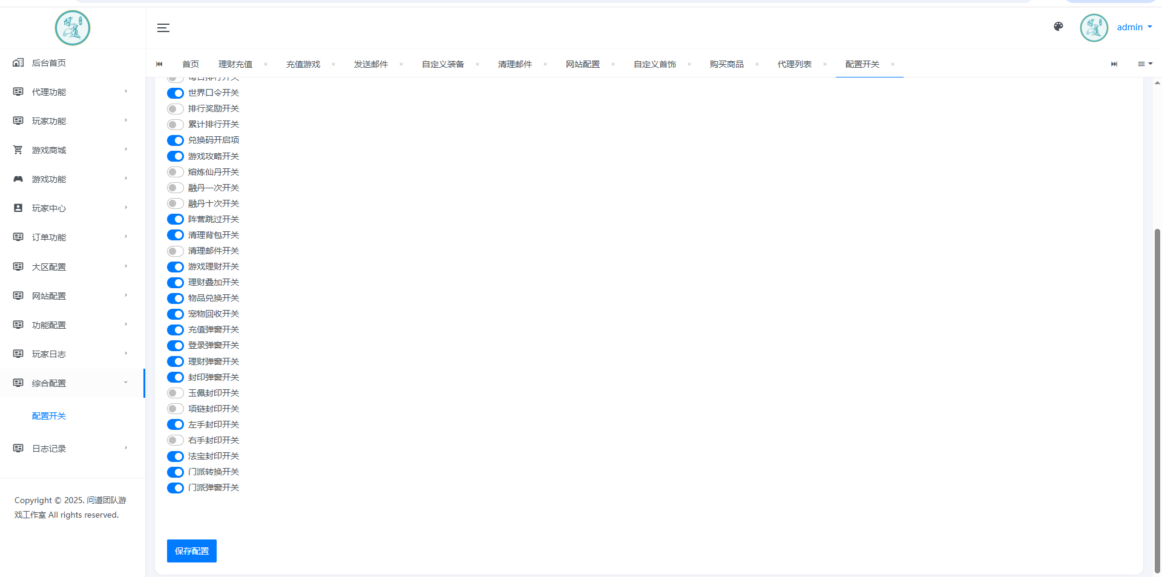Screen dimensions: 1162x577
Task: Disable the 世界口令开关 toggle
Action: point(176,93)
